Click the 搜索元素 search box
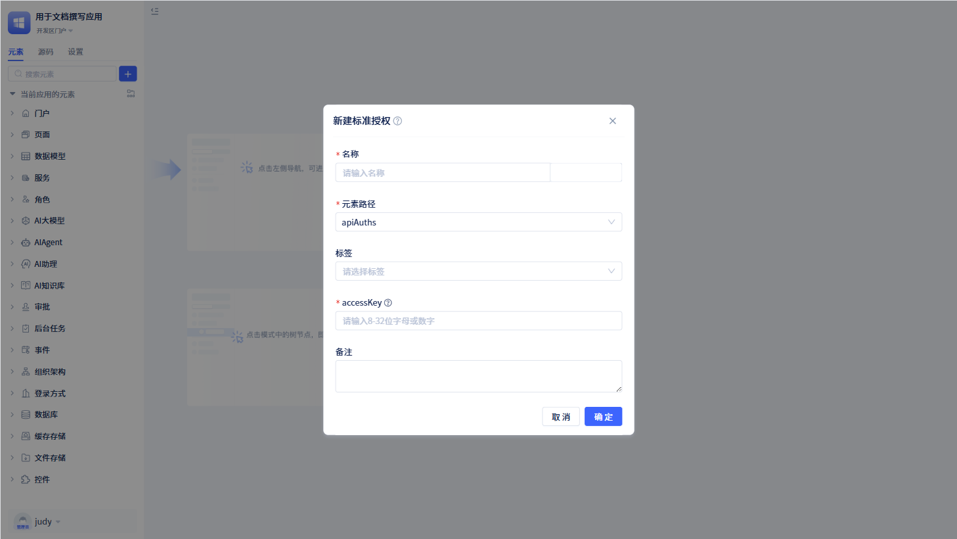Viewport: 957px width, 539px height. click(x=62, y=74)
